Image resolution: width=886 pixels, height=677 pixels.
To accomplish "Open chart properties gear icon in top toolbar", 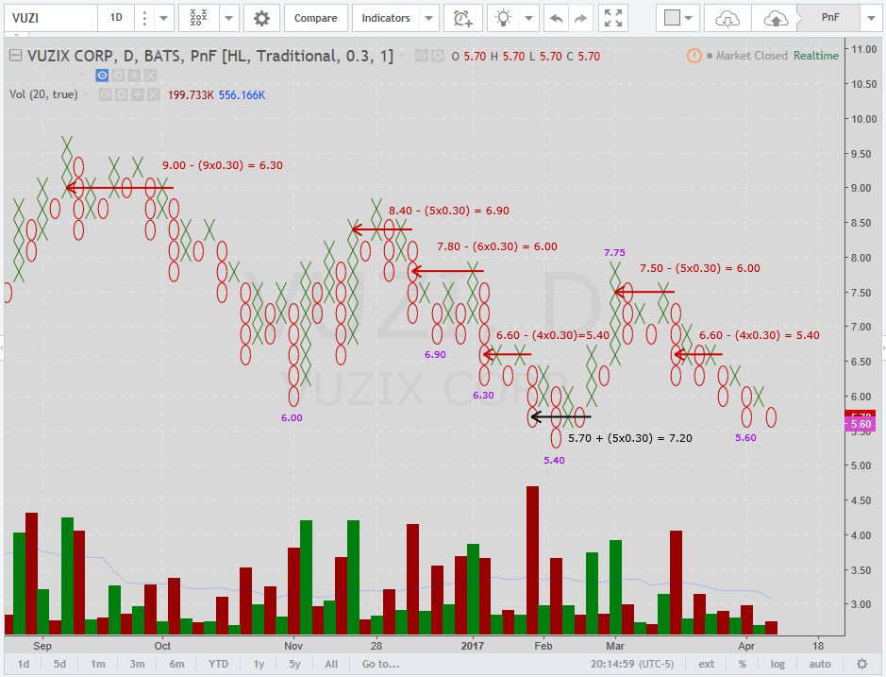I will (x=261, y=18).
